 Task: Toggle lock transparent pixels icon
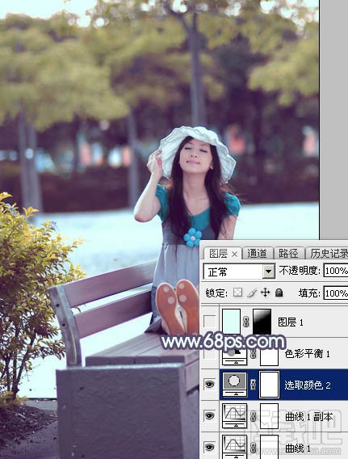(x=237, y=293)
